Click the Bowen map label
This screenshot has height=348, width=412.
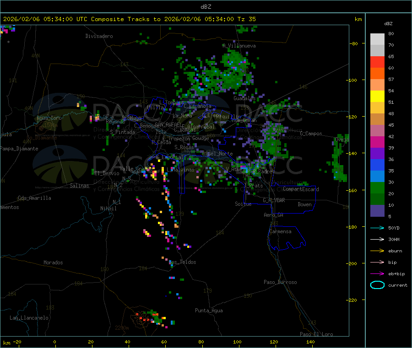tap(304, 204)
